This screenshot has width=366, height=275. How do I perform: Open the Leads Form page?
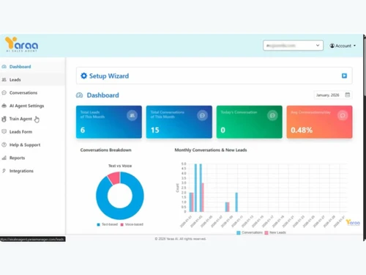[32, 132]
